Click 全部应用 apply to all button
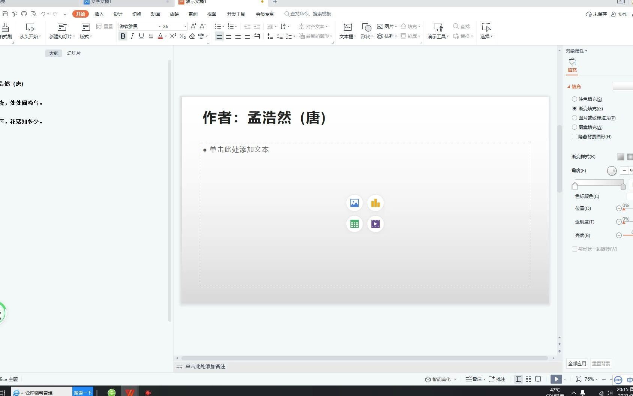Viewport: 633px width, 396px height. coord(577,363)
